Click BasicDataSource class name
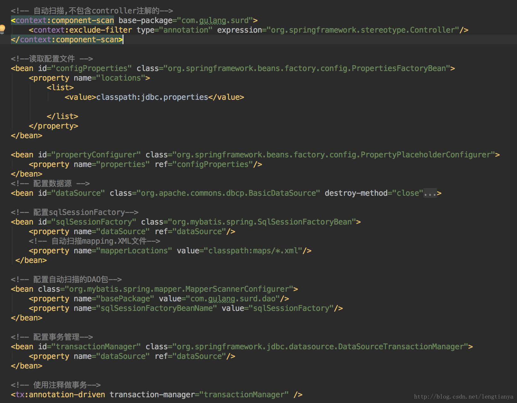This screenshot has width=517, height=403. (x=282, y=193)
